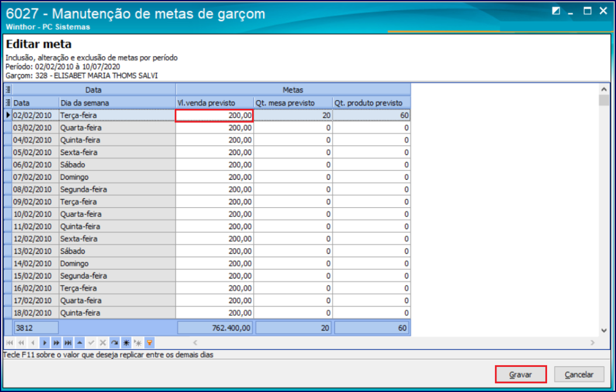Edit Vl.venda previsto for 18/02/2010
This screenshot has height=392, width=616.
click(x=214, y=313)
